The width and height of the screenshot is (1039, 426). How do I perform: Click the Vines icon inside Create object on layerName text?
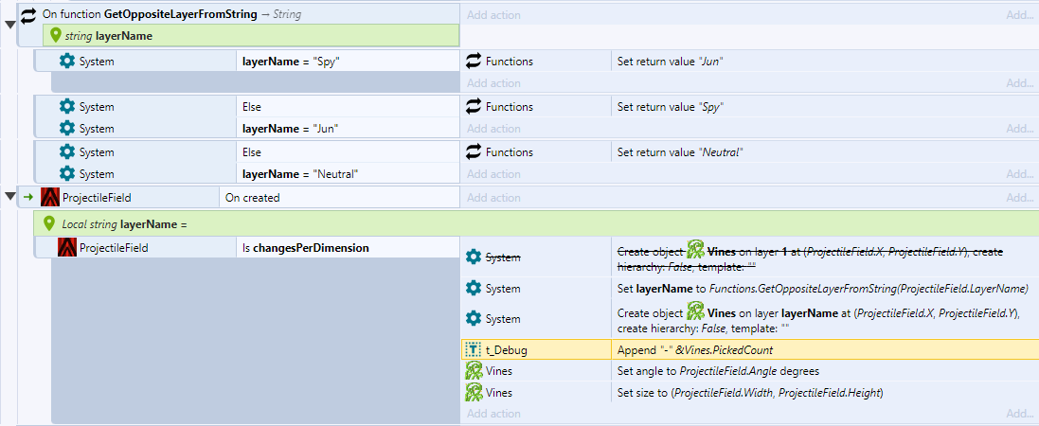pos(695,311)
